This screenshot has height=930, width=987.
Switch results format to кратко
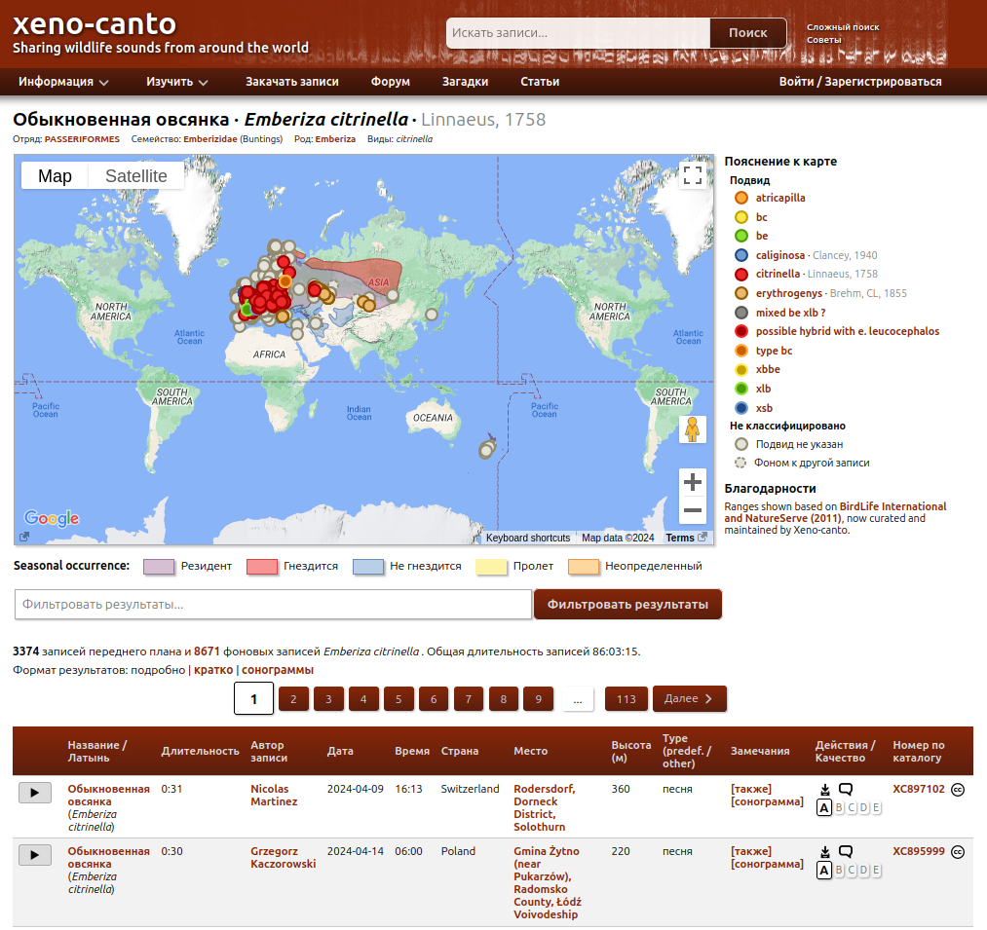(x=213, y=670)
